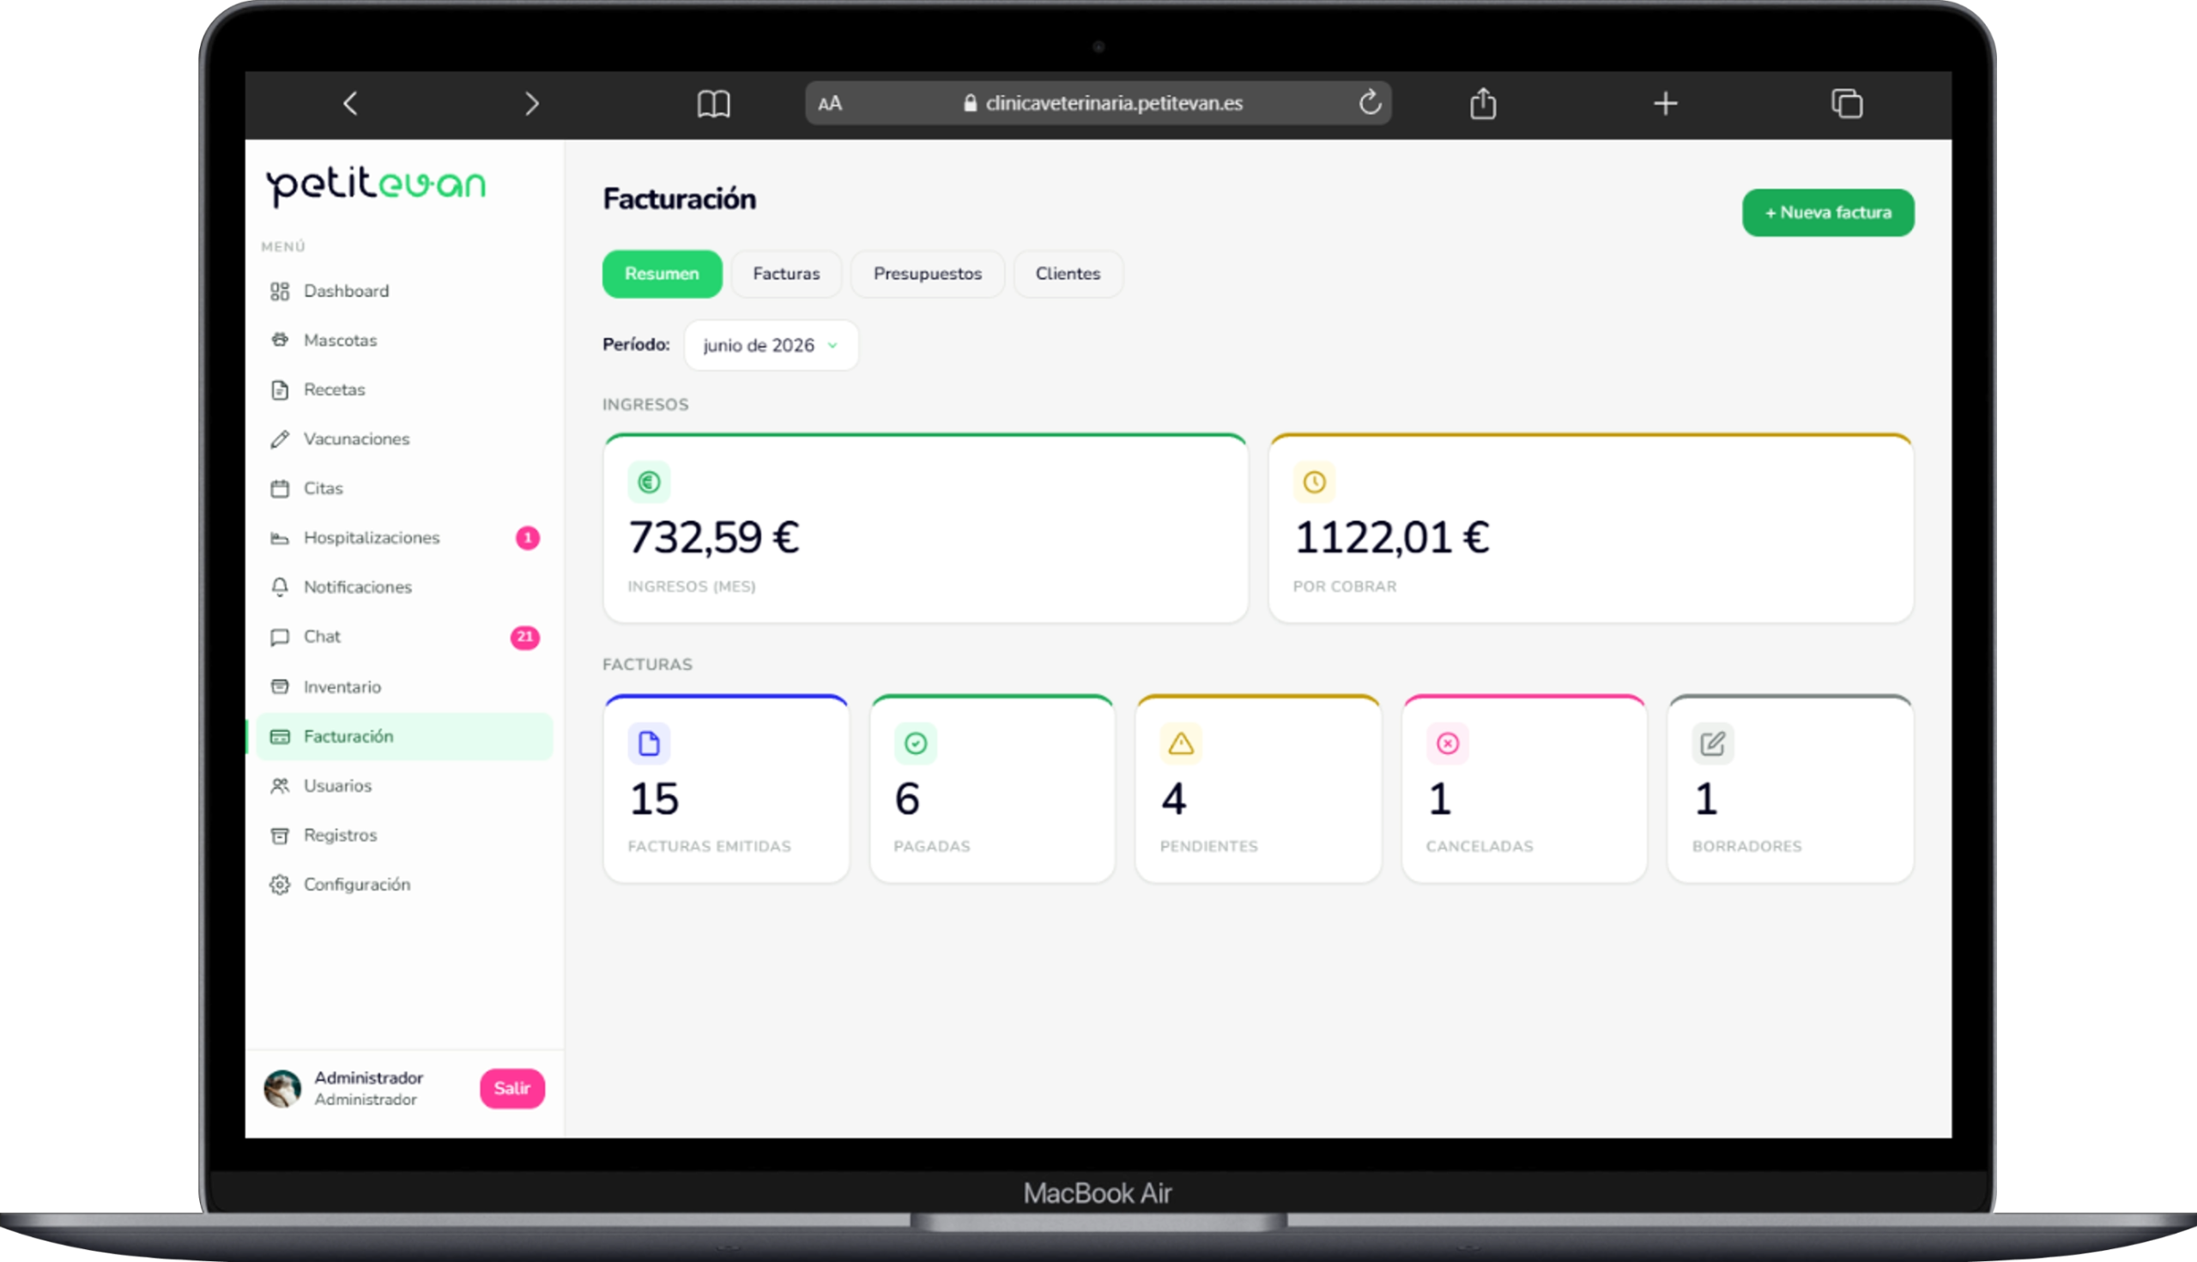The image size is (2197, 1262).
Task: Click the Hospitalizaciones notification badge
Action: 527,537
